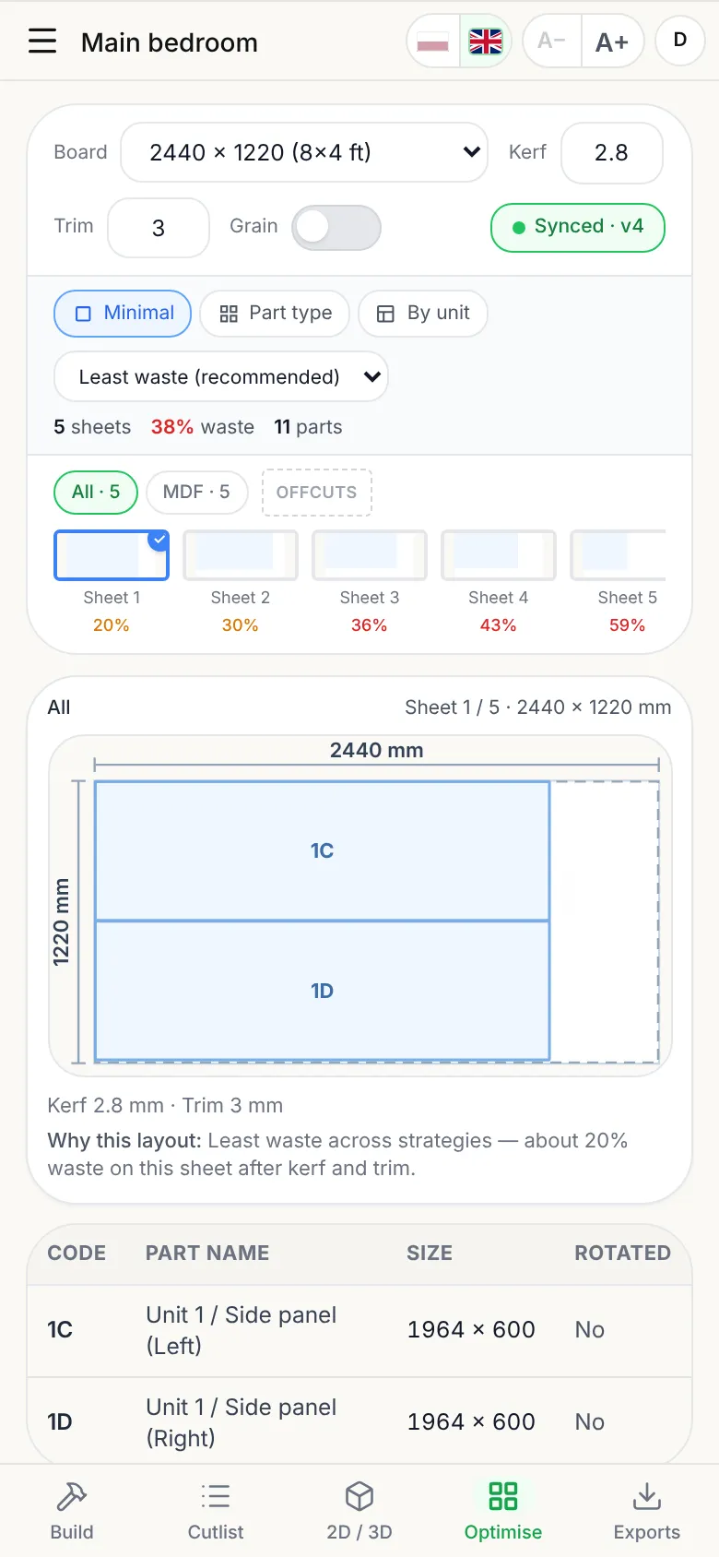The width and height of the screenshot is (719, 1557).
Task: Click 'Kerf 2.8 mm · Trim 3 mm' note
Action: click(x=165, y=1105)
